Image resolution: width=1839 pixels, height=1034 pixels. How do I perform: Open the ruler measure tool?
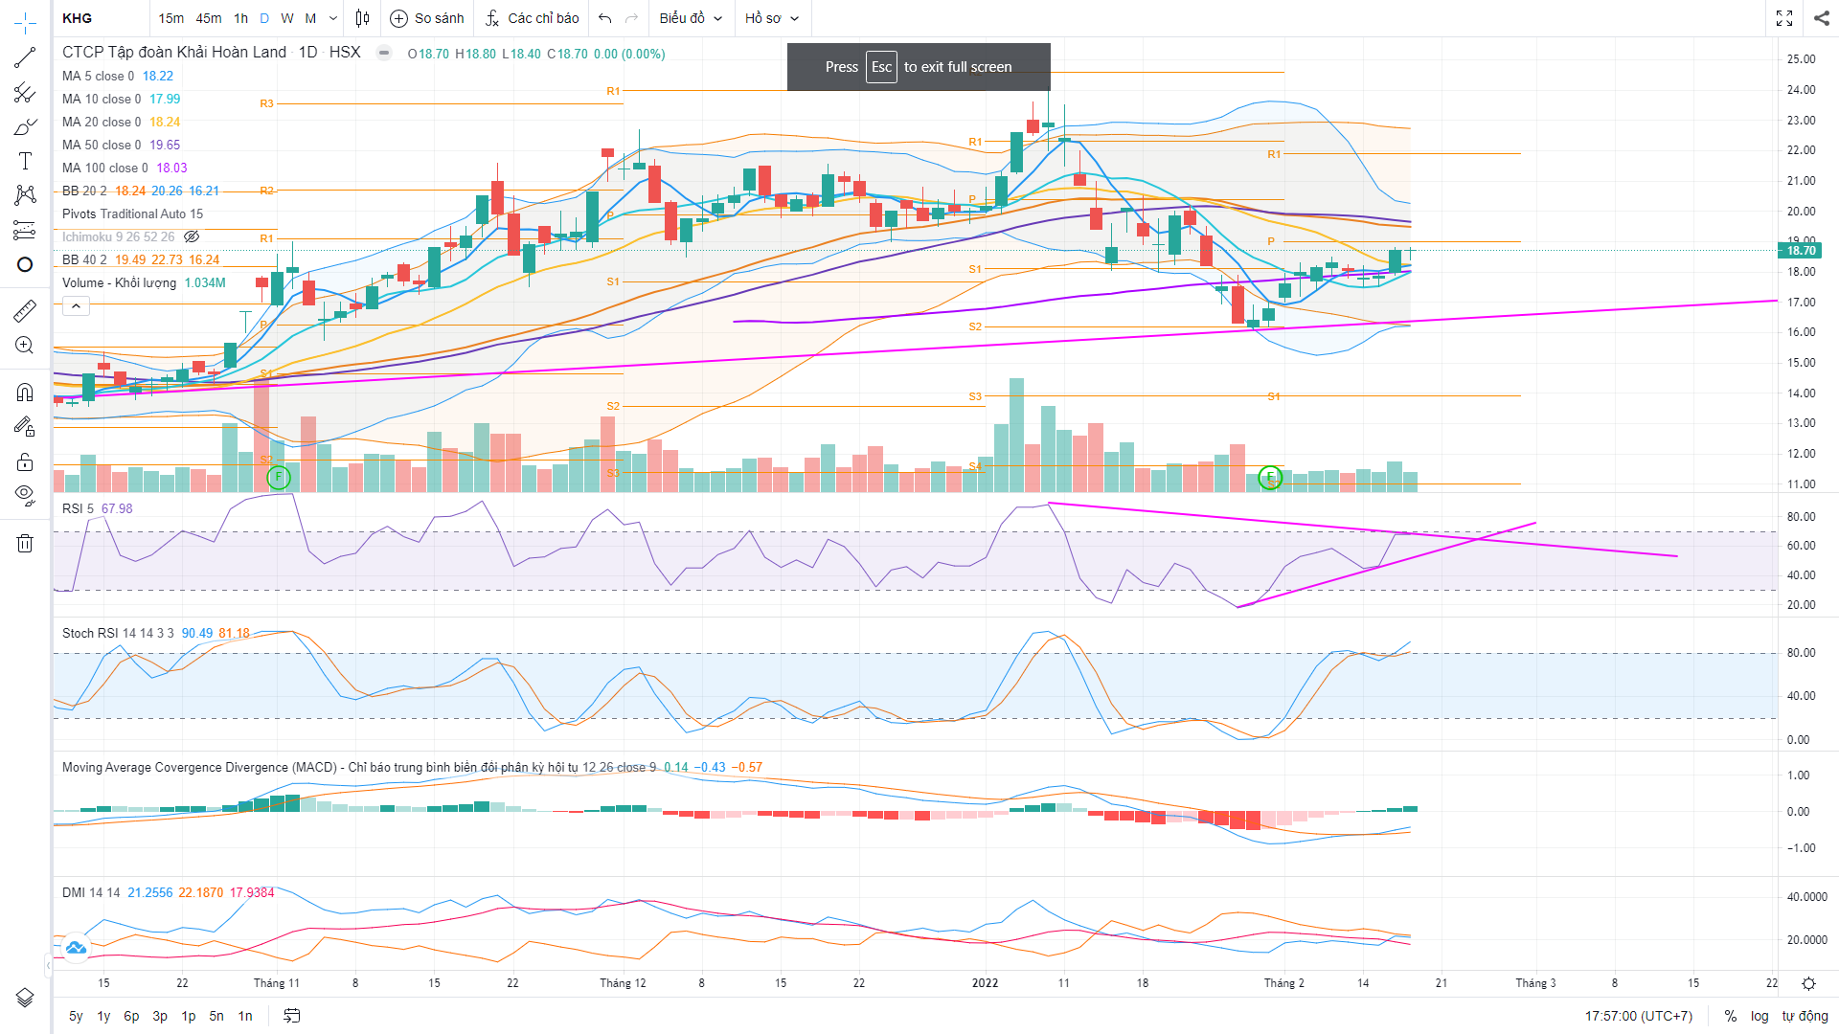(25, 310)
